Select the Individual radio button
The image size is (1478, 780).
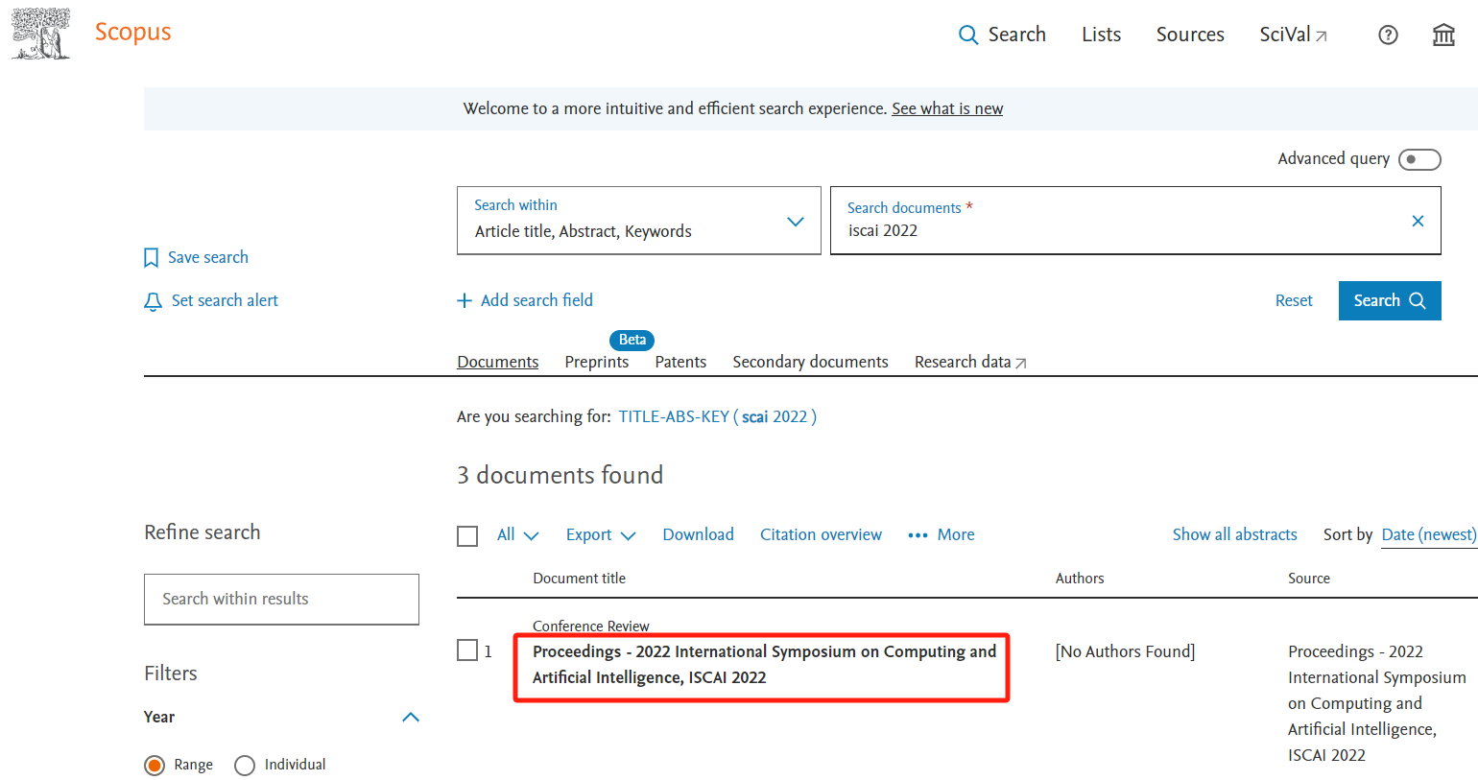245,765
